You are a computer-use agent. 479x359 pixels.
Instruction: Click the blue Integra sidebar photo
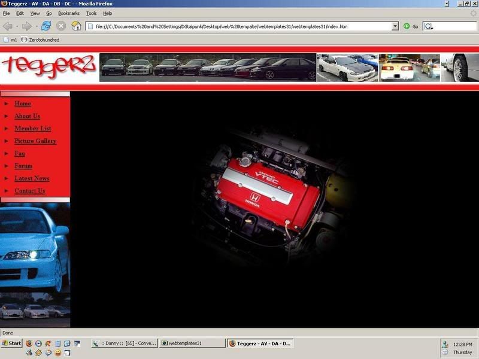(x=35, y=248)
